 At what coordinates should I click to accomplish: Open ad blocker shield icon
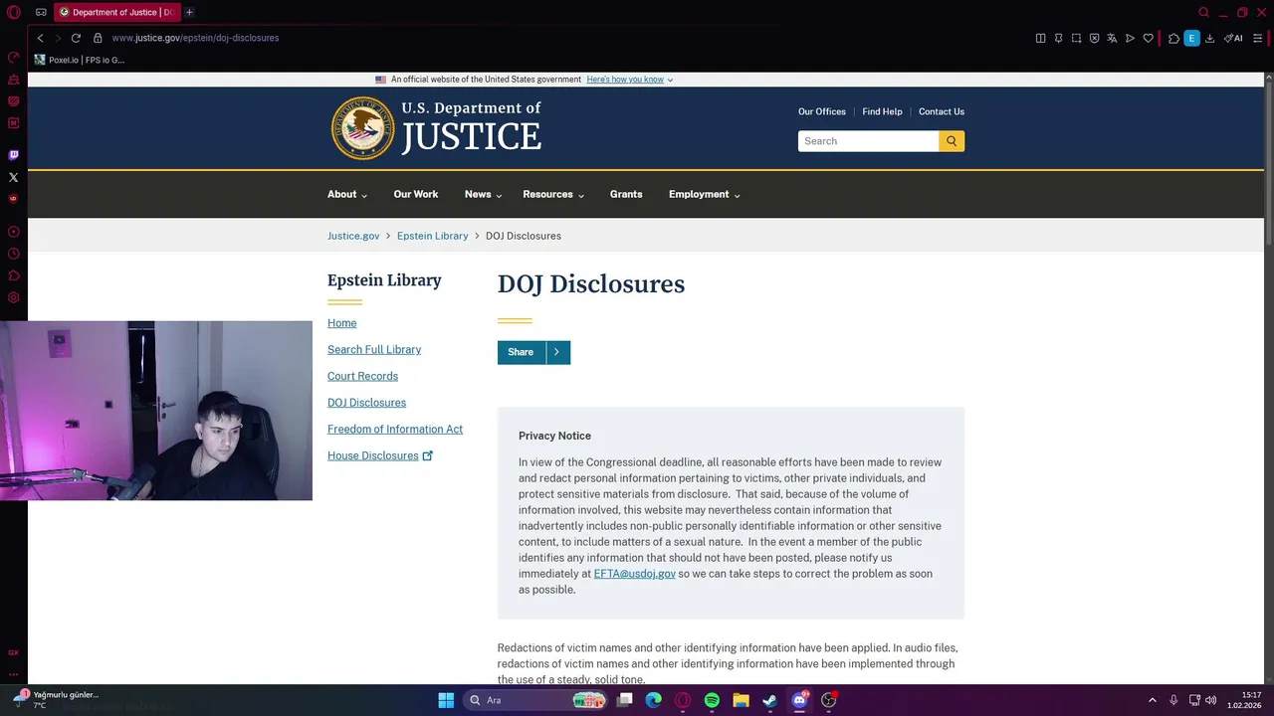pos(1094,38)
